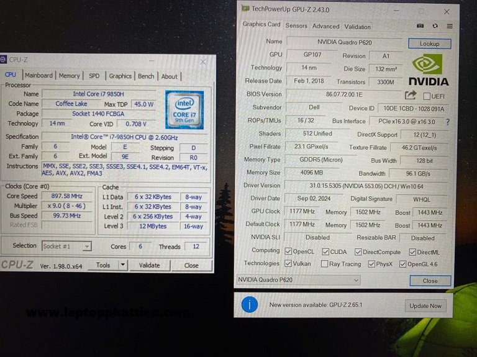The height and width of the screenshot is (357, 477).
Task: Click the Intel Core i7 badge in CPU-Z
Action: pyautogui.click(x=184, y=110)
